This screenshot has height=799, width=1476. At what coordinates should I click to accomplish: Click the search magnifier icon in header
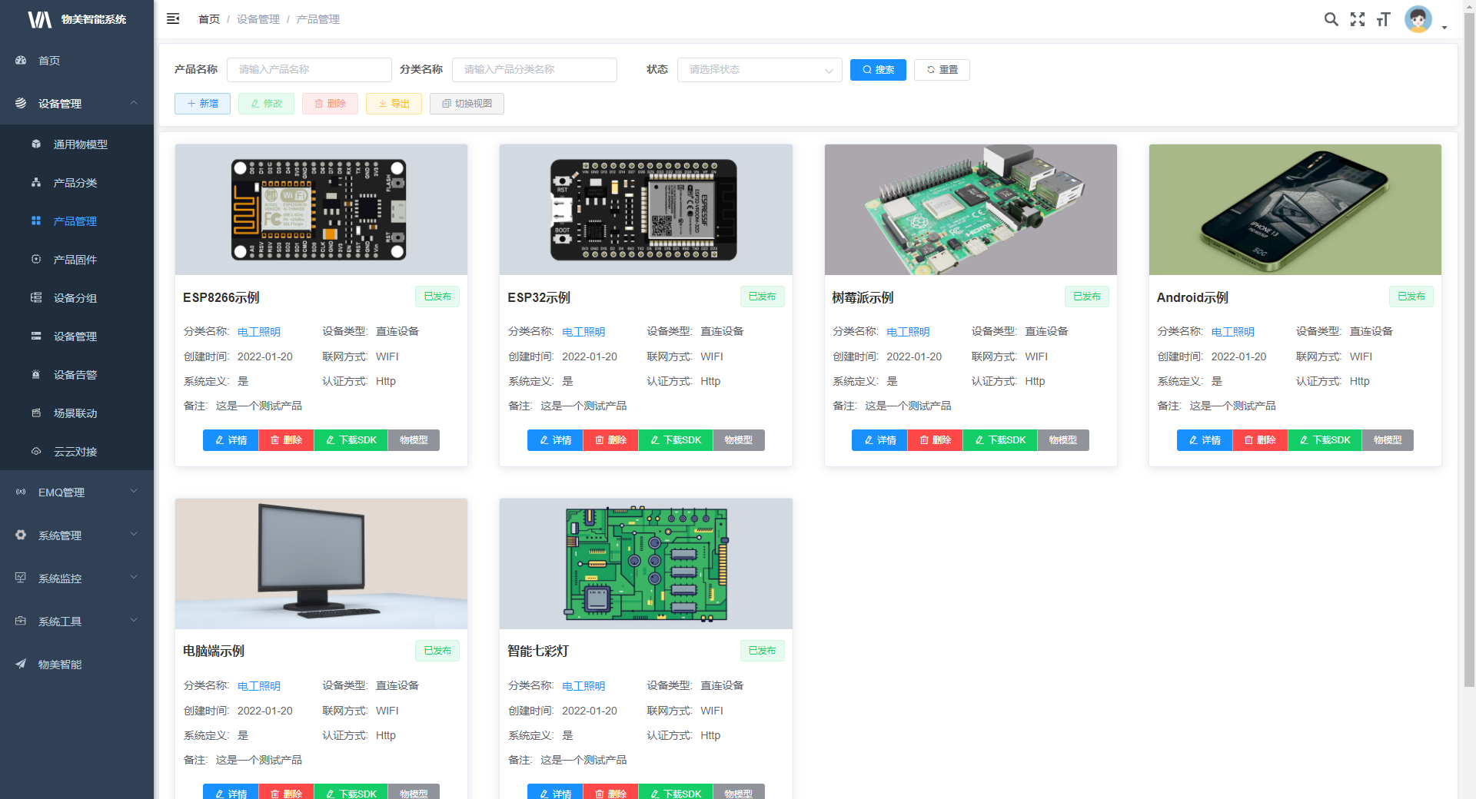(1331, 19)
